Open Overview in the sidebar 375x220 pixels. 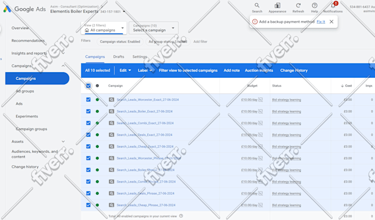point(20,28)
